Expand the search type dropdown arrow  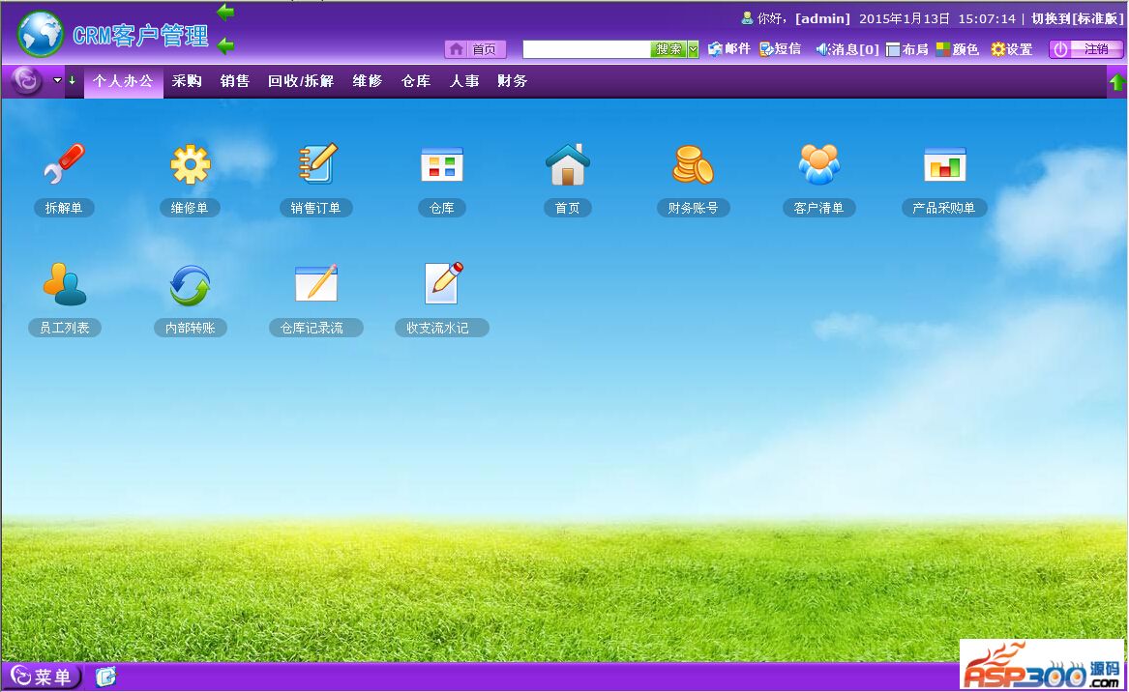(693, 49)
